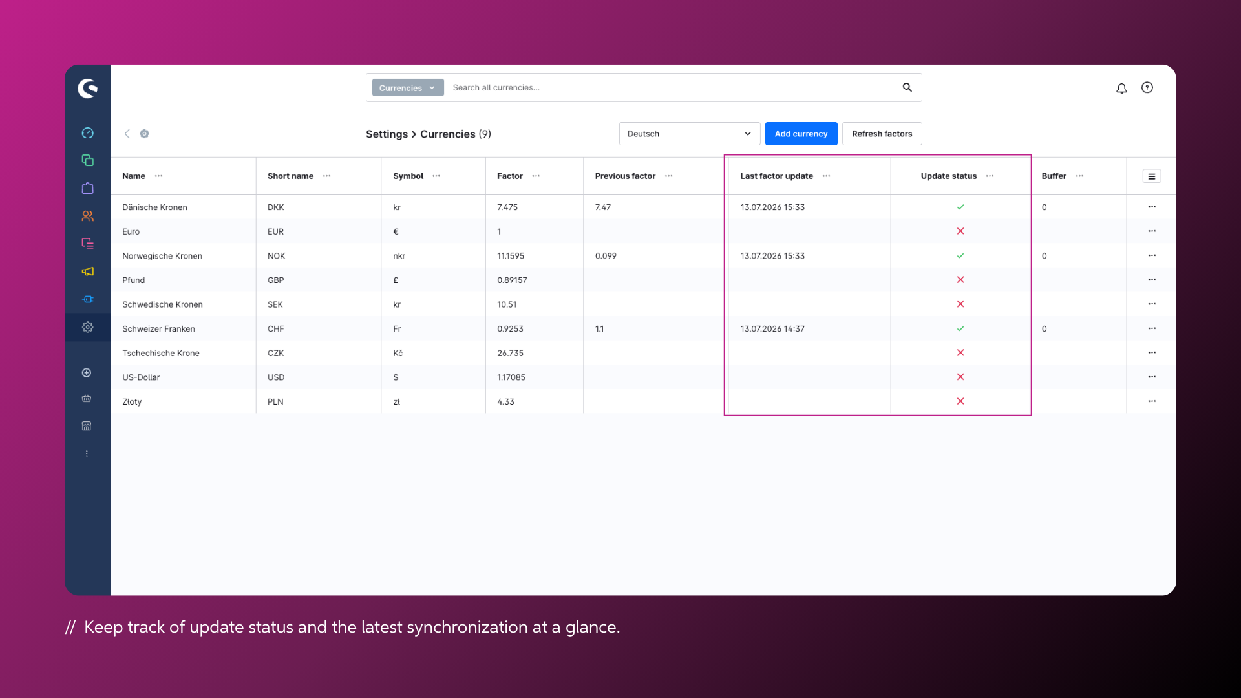The height and width of the screenshot is (698, 1241).
Task: Open the Marketing megaphone icon
Action: pos(88,271)
